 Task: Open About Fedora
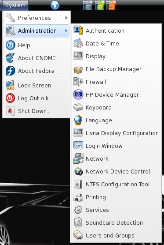[37, 71]
